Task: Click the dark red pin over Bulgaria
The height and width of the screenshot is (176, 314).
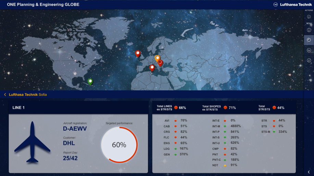Action: [x=160, y=63]
